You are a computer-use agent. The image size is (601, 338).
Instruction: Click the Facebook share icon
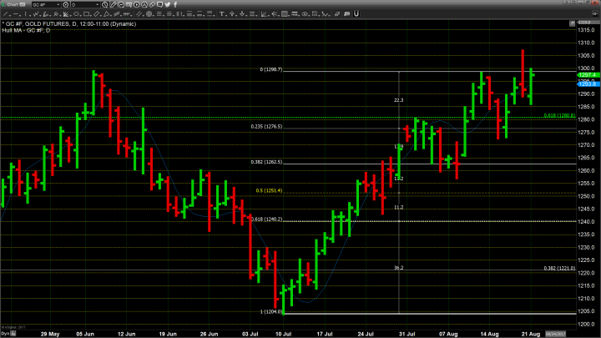coord(175,5)
